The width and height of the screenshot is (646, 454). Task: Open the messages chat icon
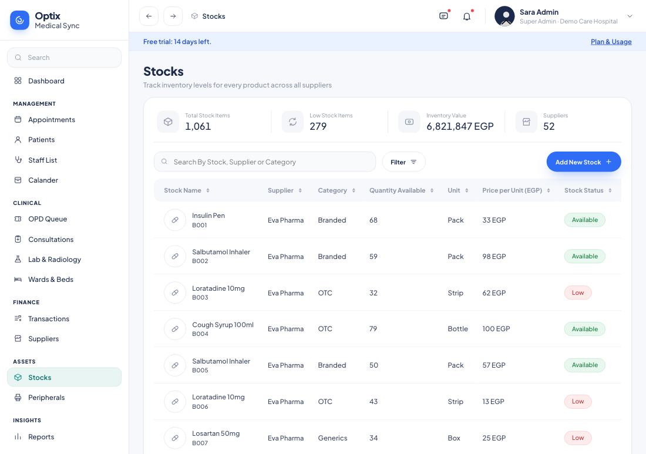point(444,16)
